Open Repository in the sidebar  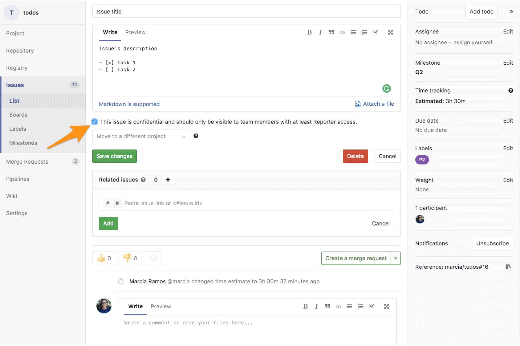point(20,51)
